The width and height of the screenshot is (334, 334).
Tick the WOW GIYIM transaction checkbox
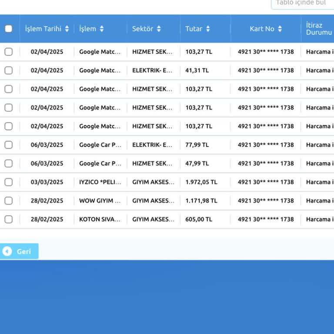(9, 201)
